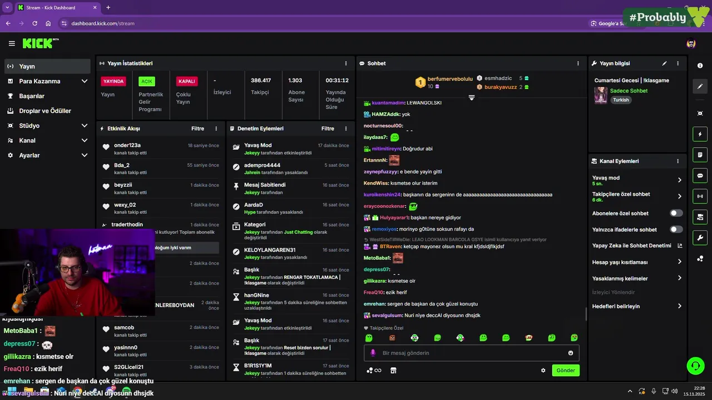
Task: Open Filtre in Denetim Eylemleri panel
Action: 328,128
